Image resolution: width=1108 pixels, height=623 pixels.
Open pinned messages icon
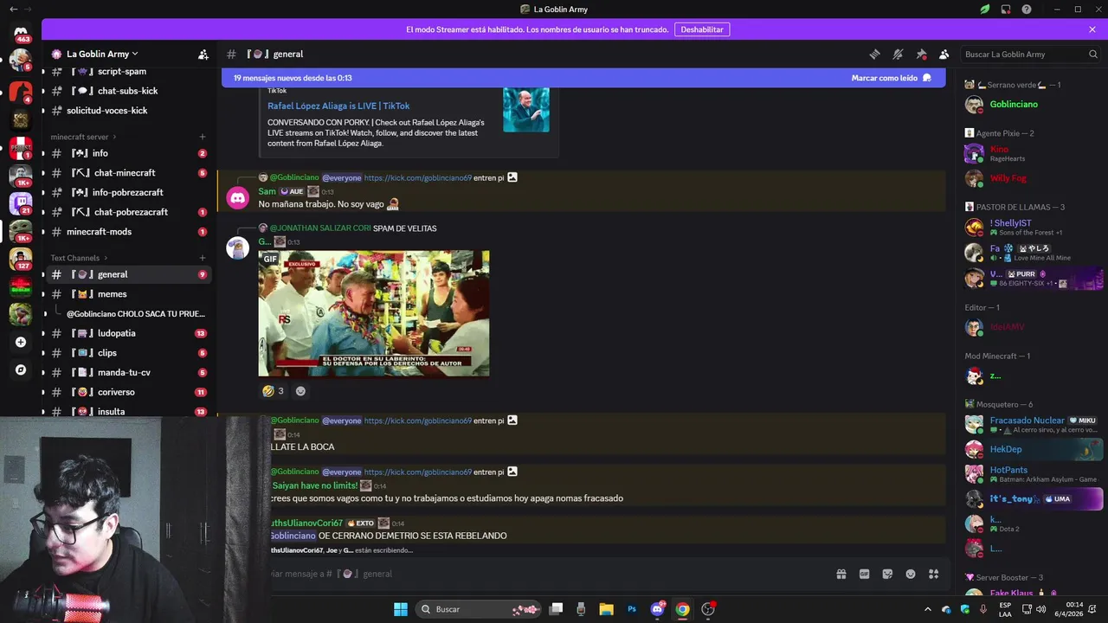pyautogui.click(x=921, y=54)
